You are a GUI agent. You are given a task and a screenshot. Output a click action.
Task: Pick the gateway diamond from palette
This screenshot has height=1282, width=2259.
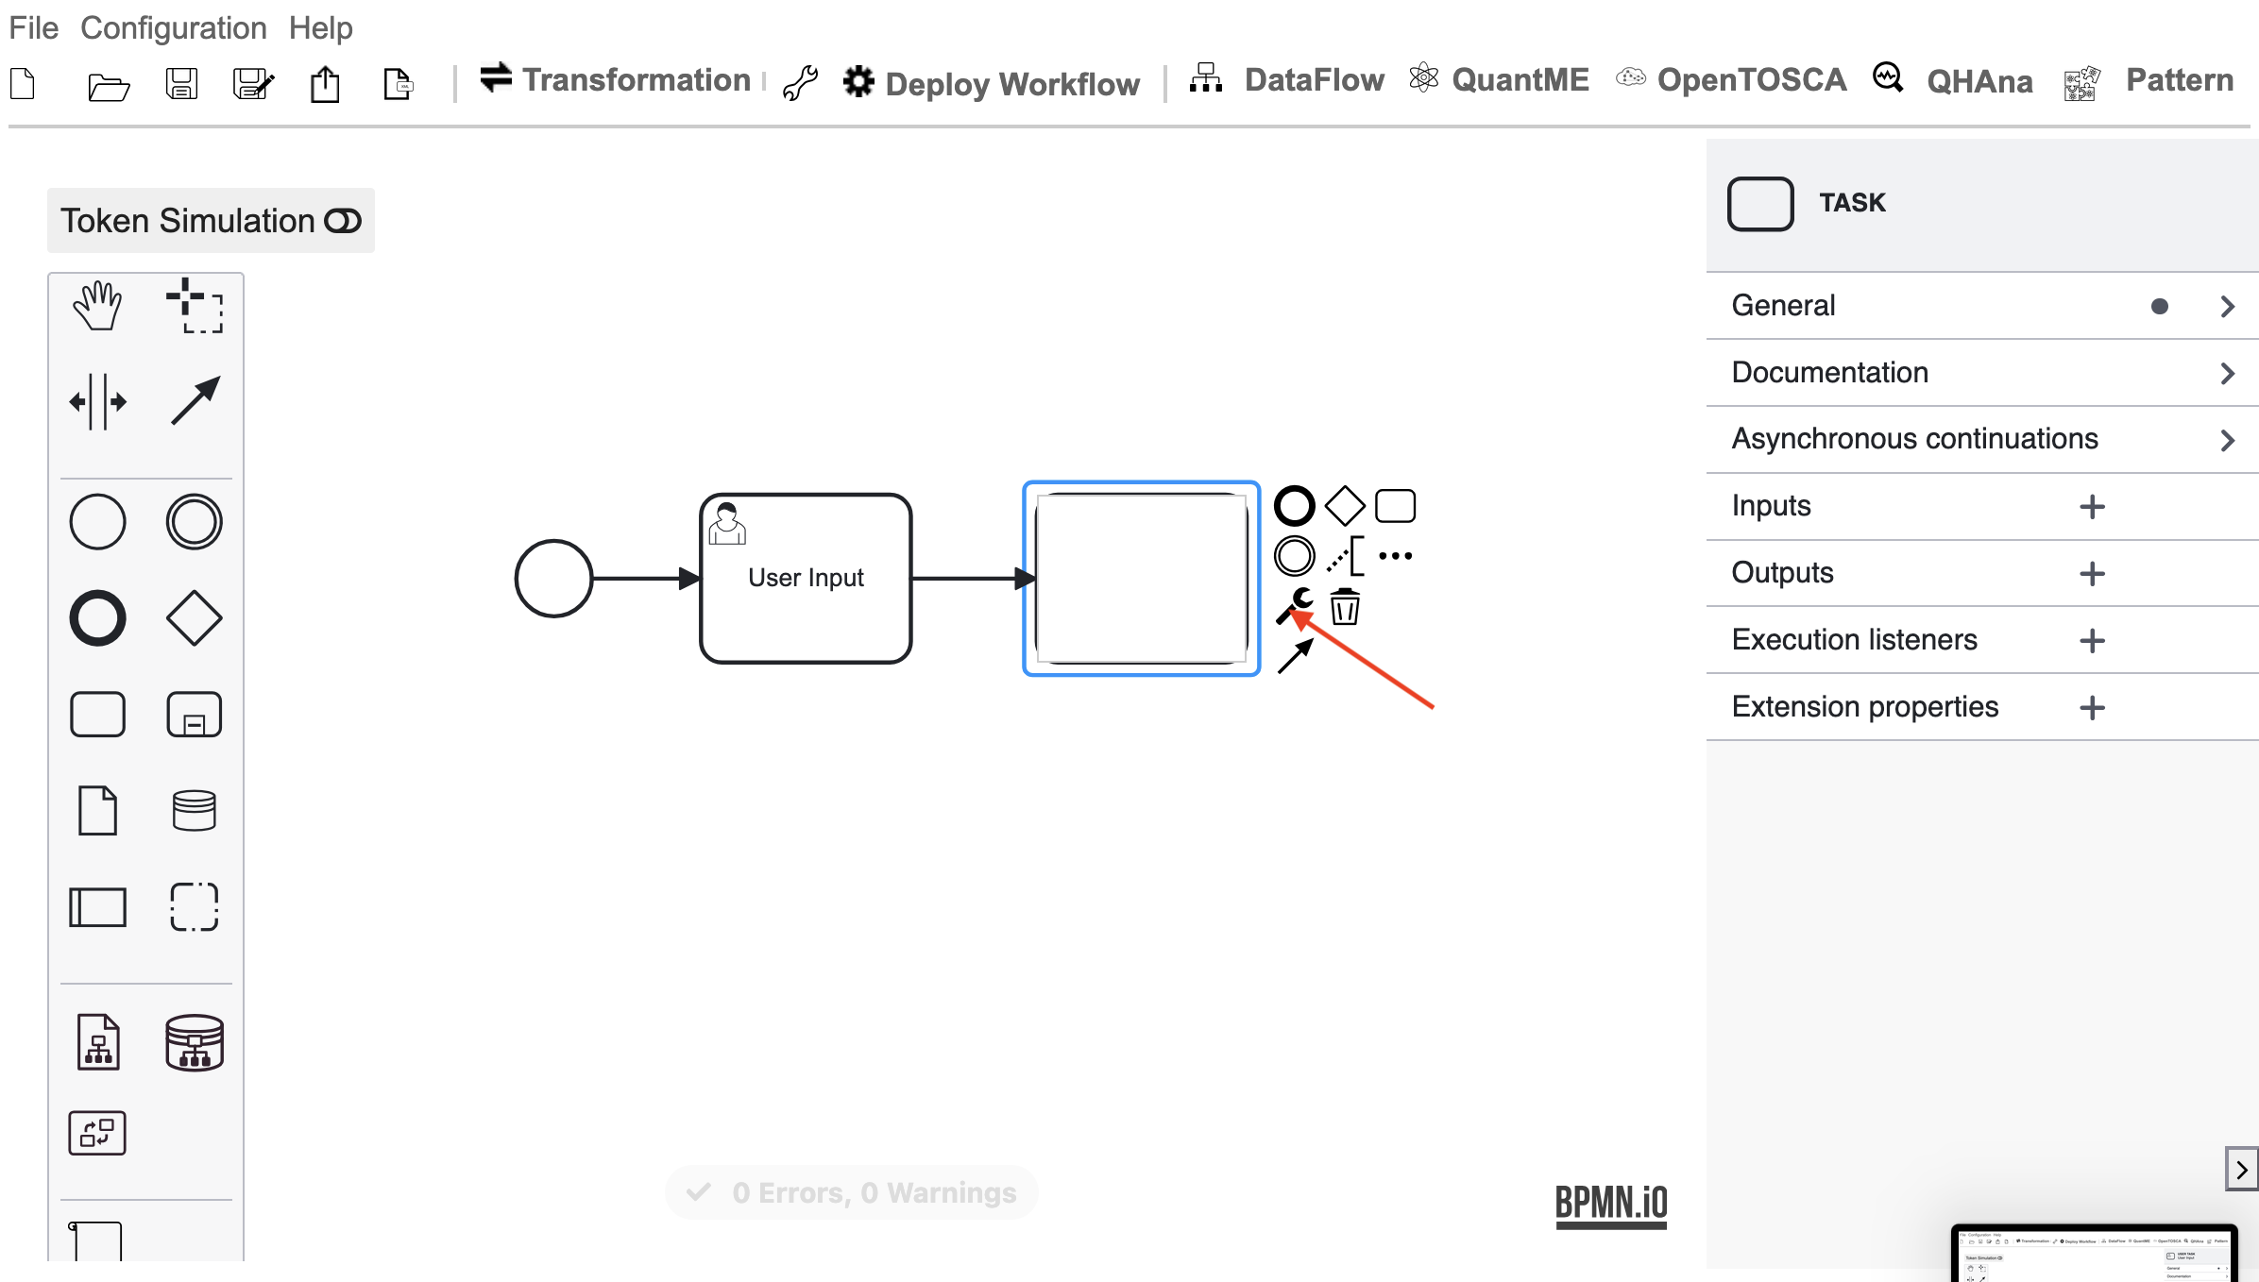click(195, 618)
